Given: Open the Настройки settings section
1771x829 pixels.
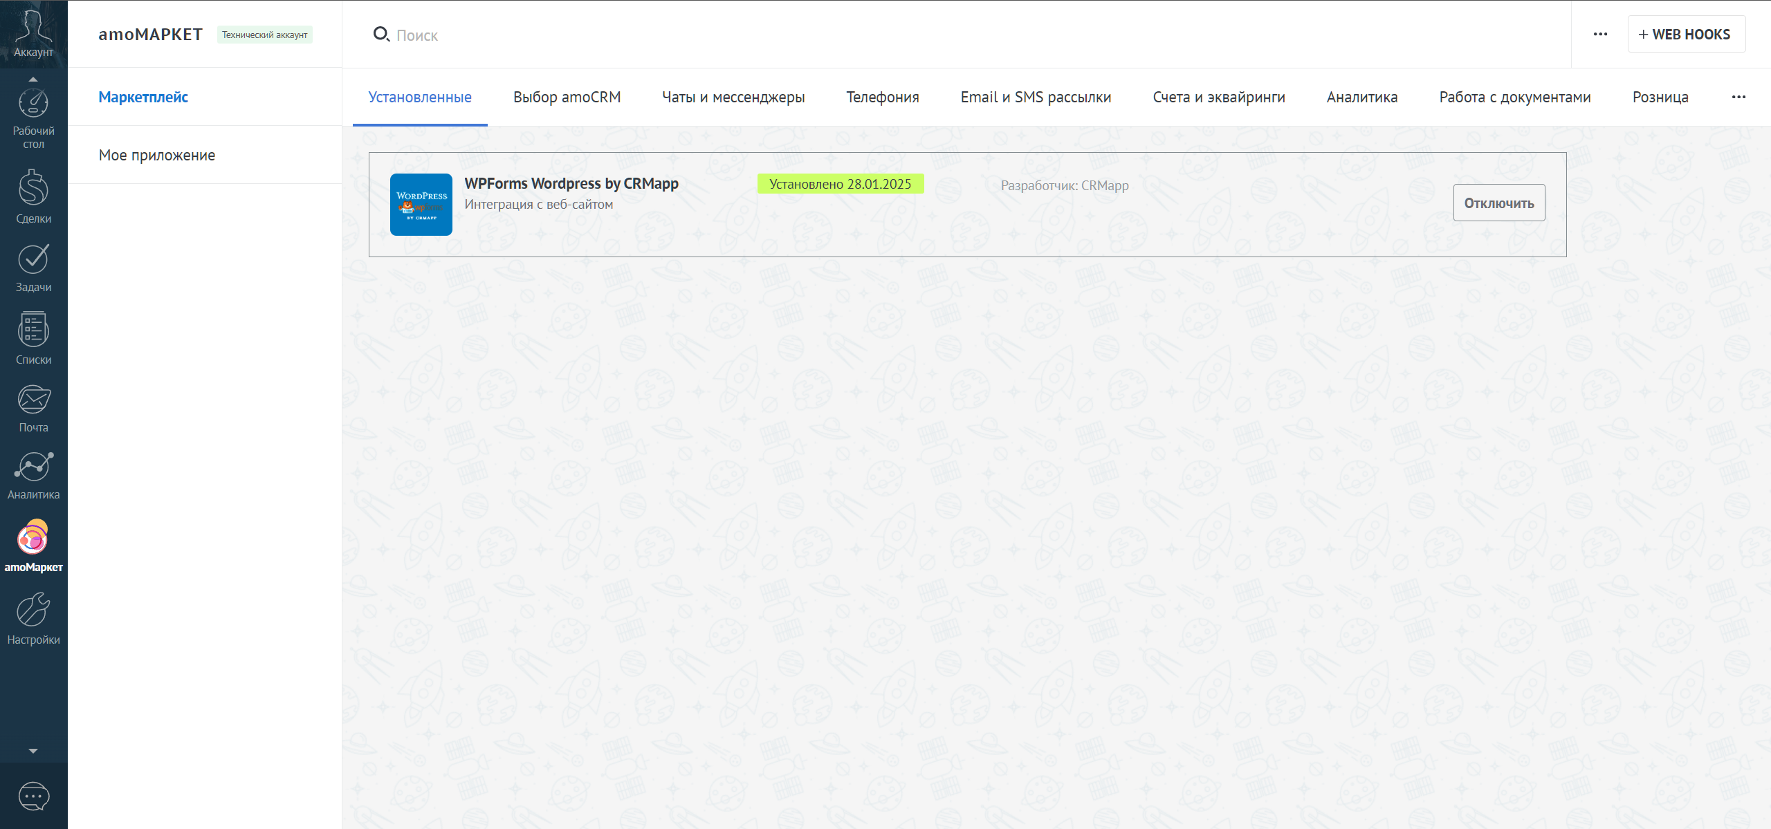Looking at the screenshot, I should (x=33, y=619).
